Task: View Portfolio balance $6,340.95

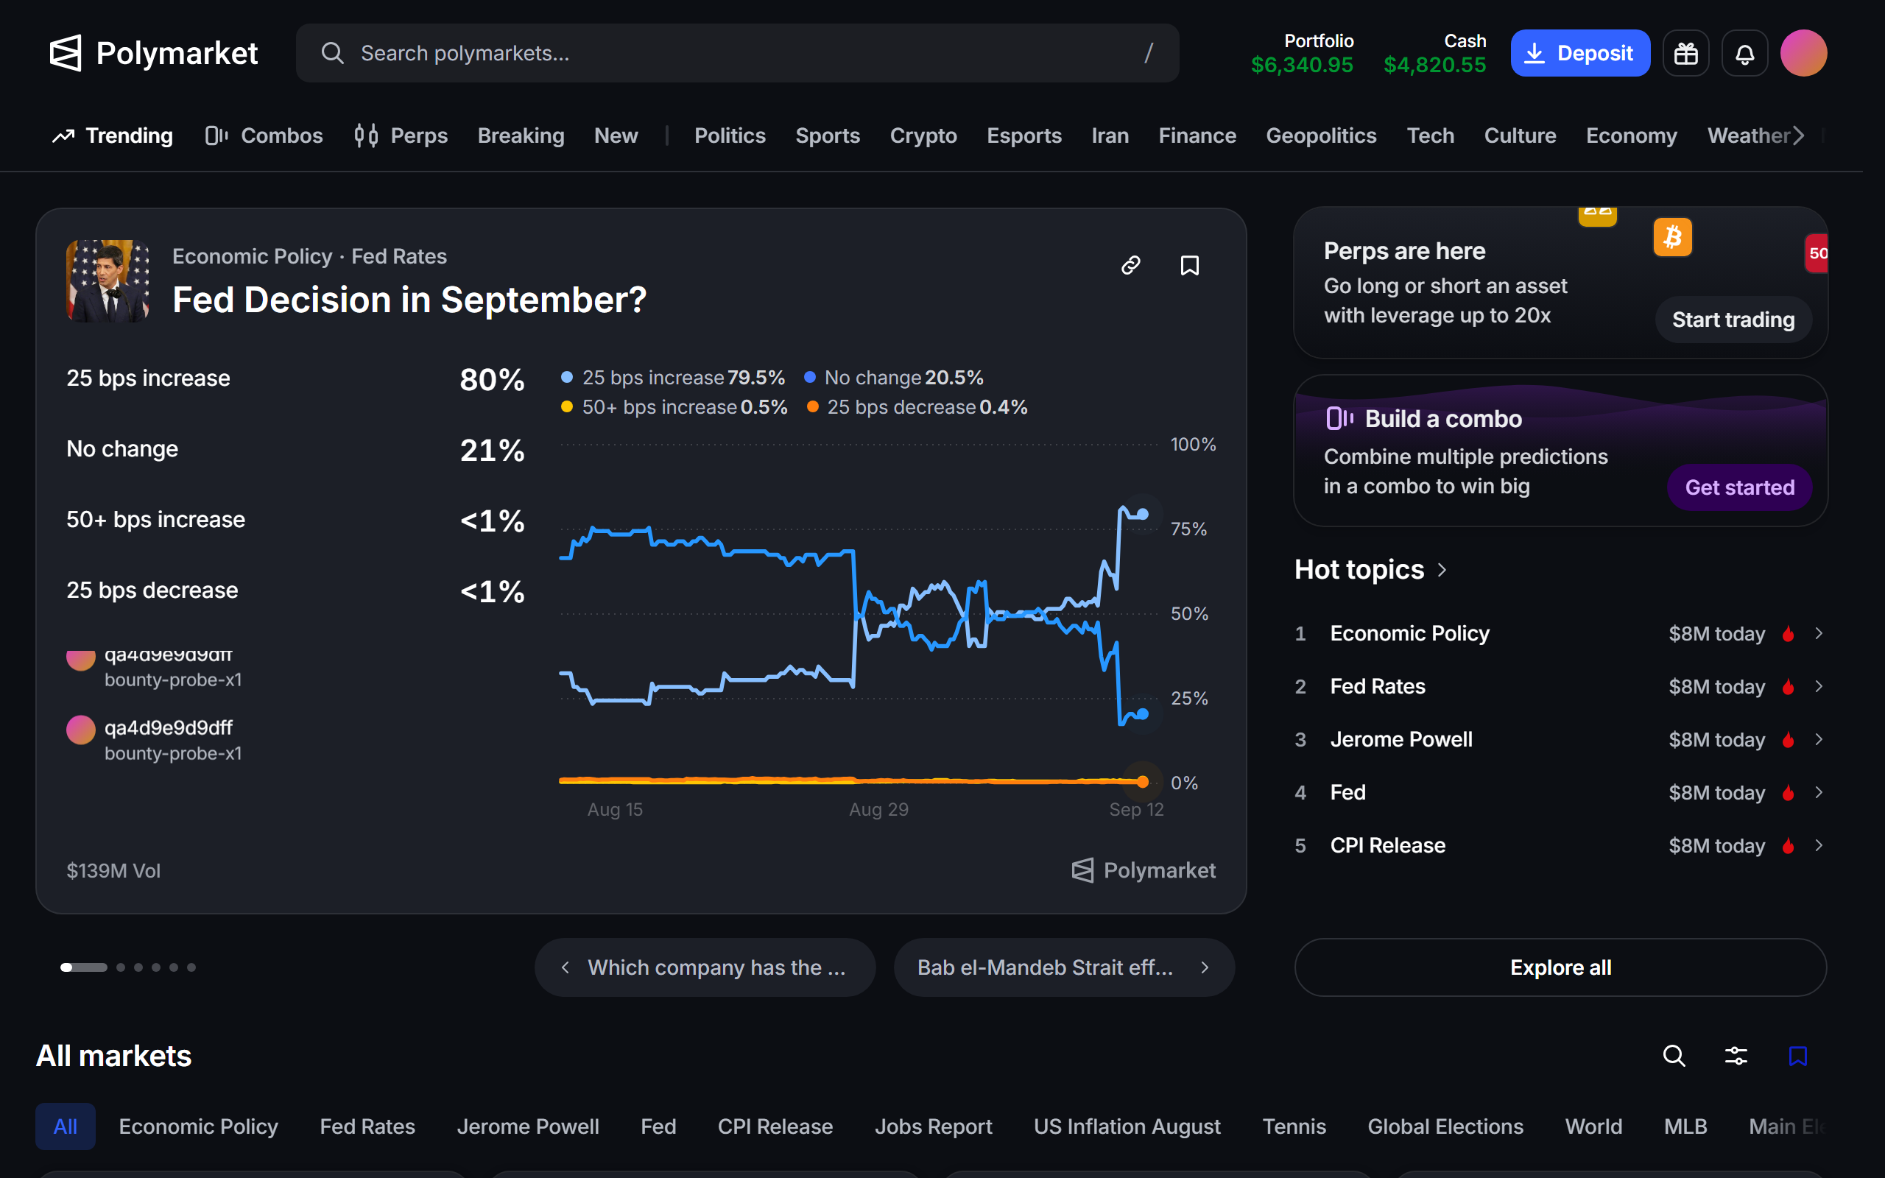Action: (x=1303, y=53)
